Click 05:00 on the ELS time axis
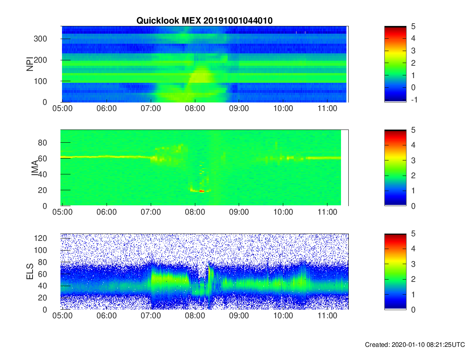Image resolution: width=465 pixels, height=348 pixels. coord(62,316)
